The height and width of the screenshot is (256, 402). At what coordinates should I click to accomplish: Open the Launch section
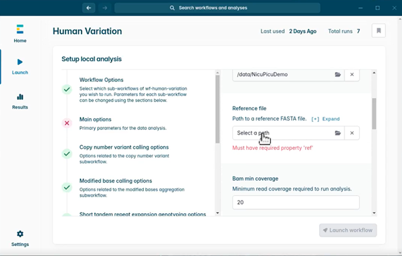coord(20,67)
